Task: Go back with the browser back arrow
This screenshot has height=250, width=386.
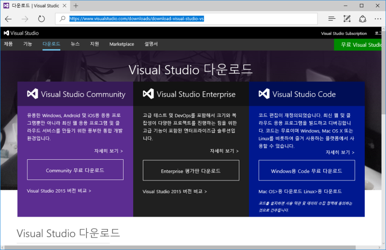Action: coord(8,19)
